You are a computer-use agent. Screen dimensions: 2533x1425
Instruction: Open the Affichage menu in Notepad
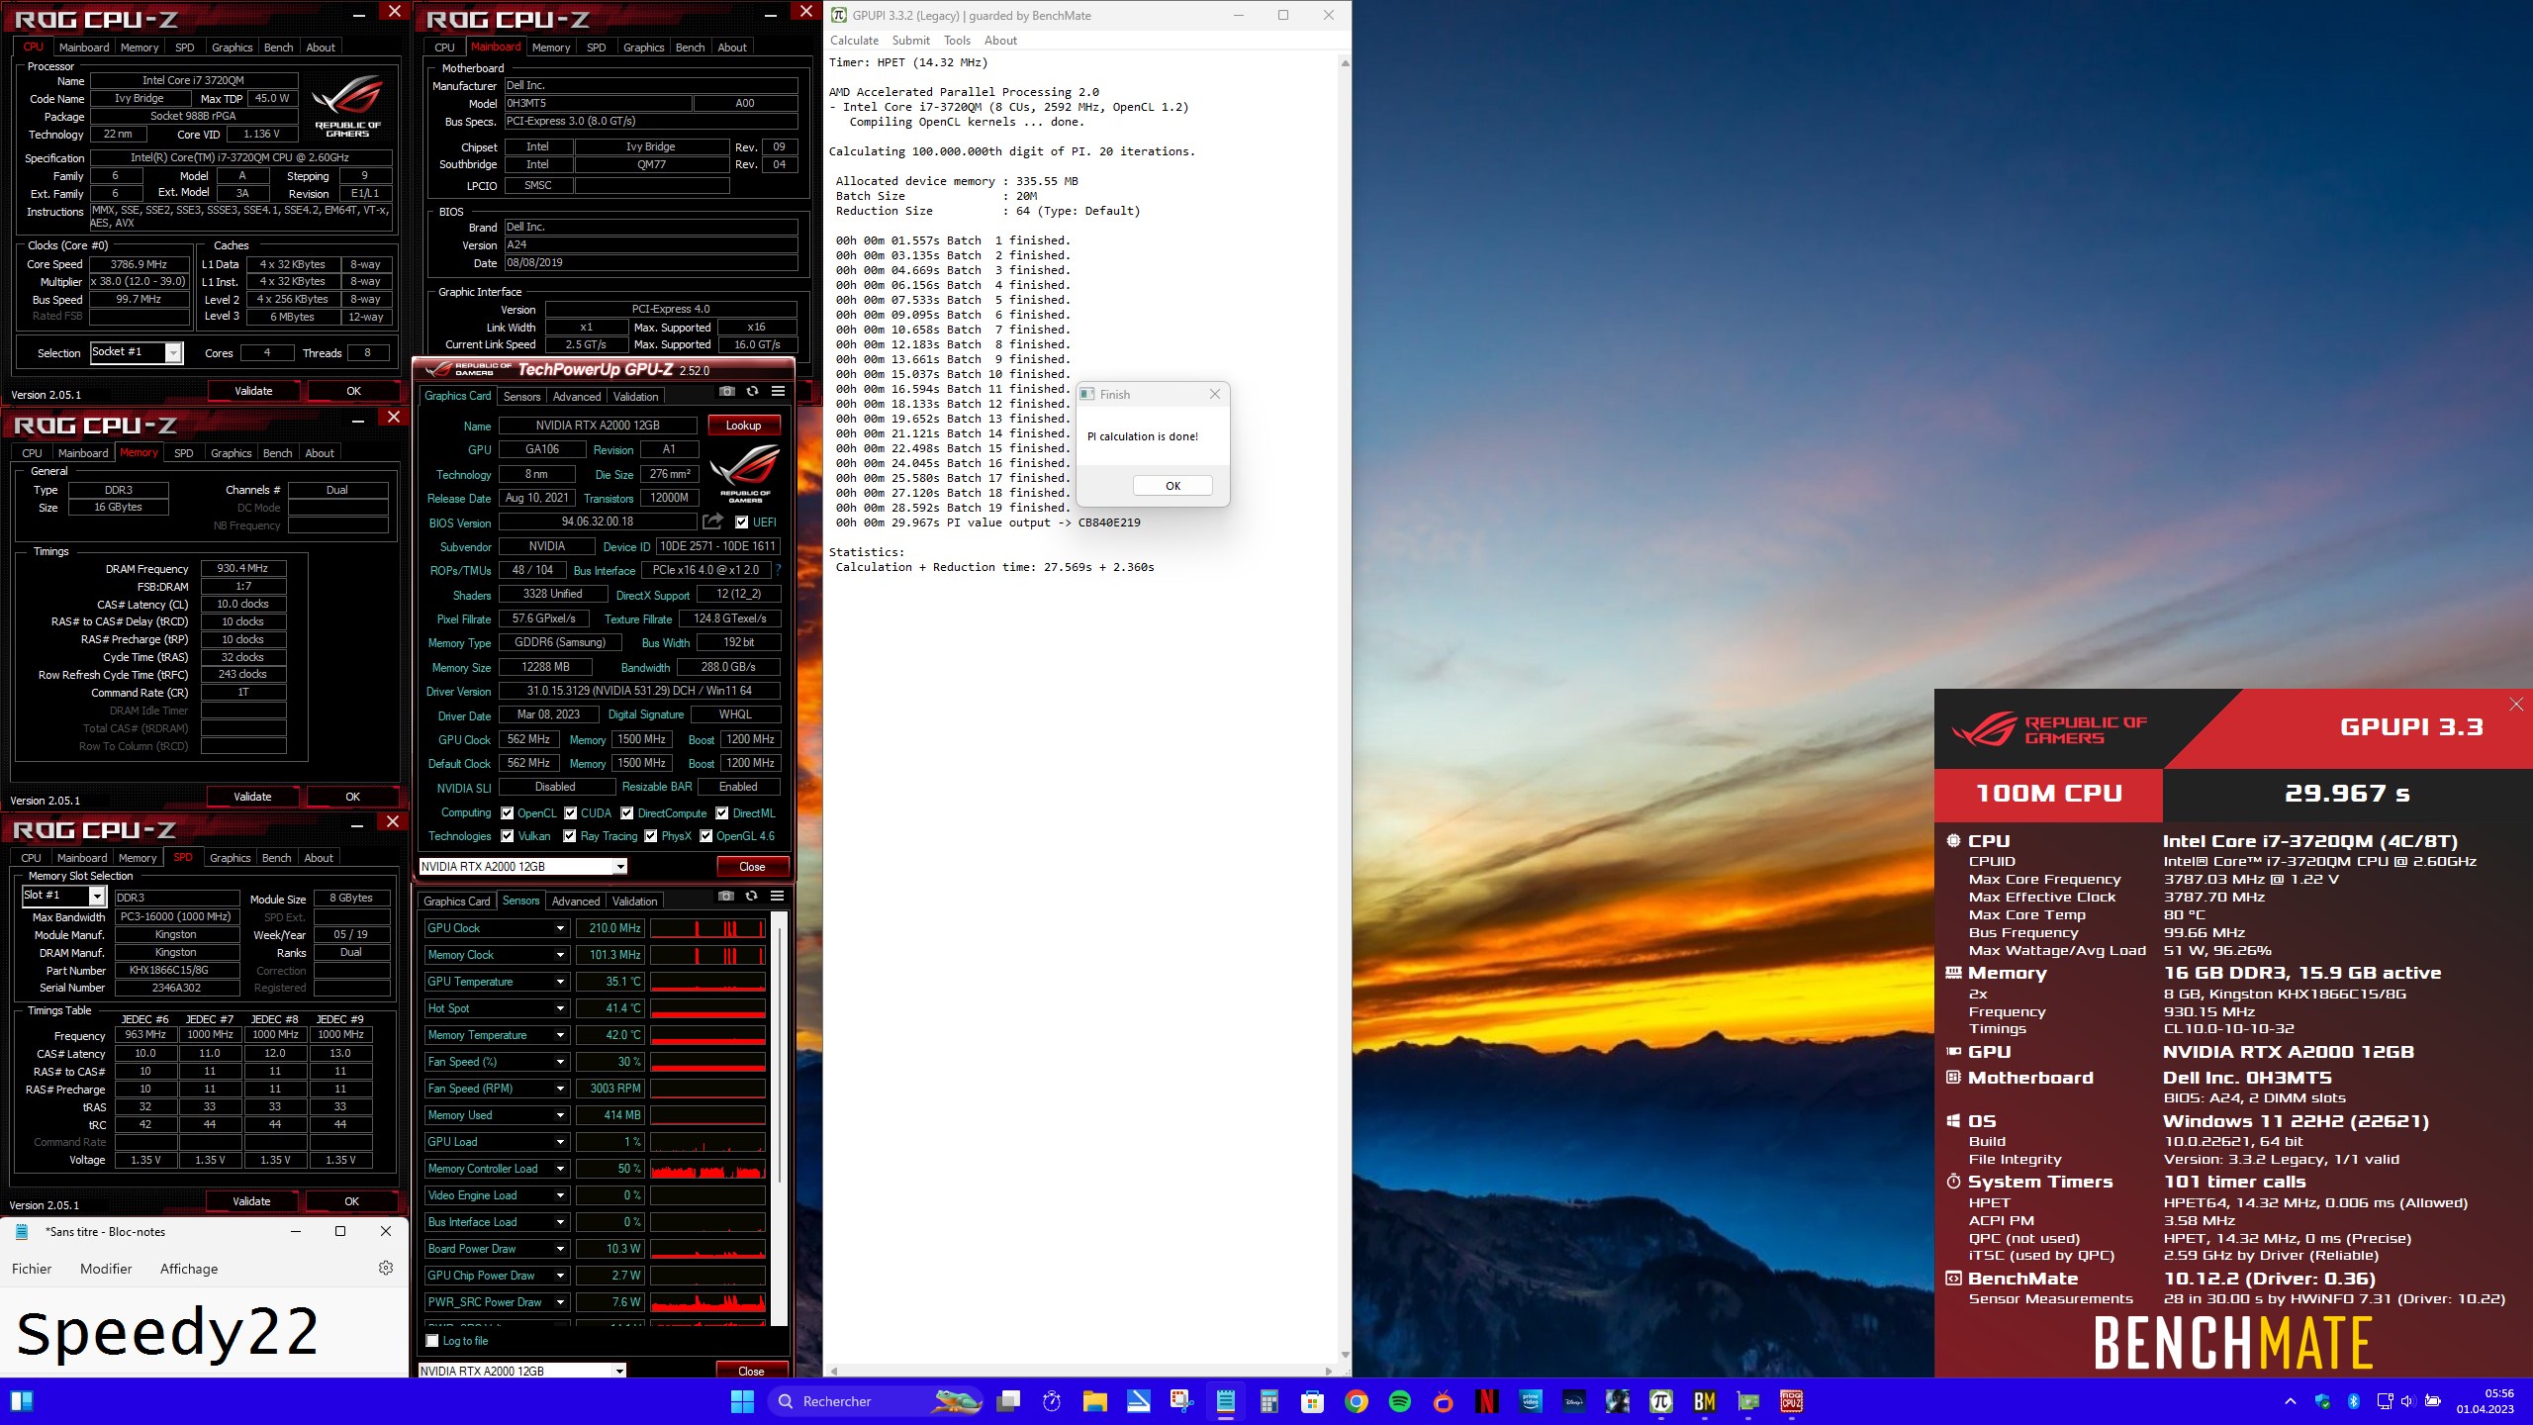pyautogui.click(x=189, y=1269)
